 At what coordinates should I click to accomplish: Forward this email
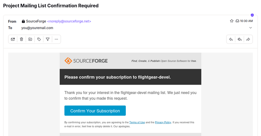248,39
